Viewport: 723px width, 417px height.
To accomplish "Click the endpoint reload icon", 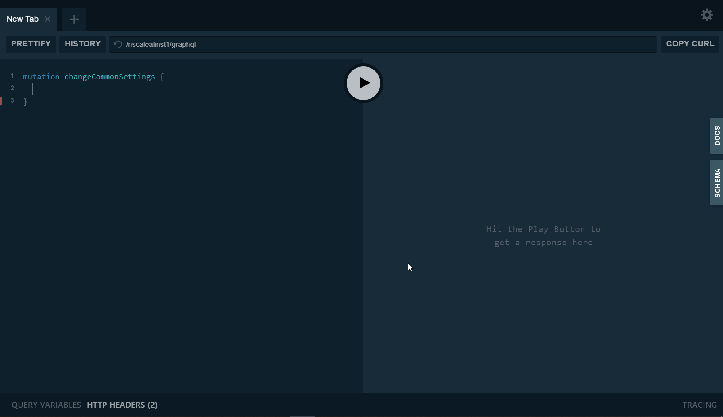I will [117, 44].
